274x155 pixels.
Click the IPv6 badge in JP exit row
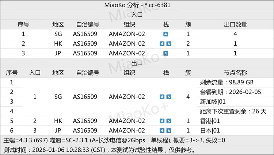click(x=168, y=130)
